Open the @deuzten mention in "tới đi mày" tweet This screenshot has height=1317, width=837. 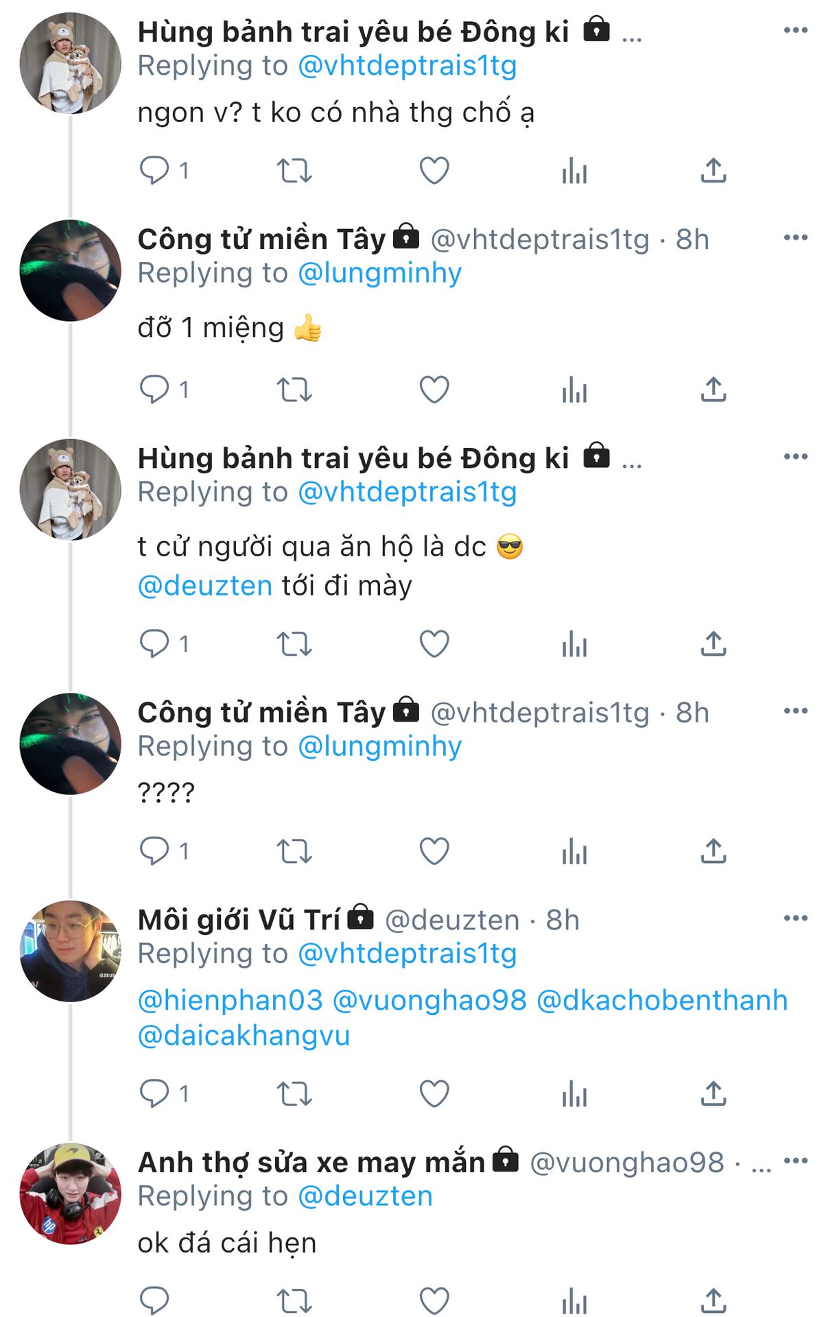coord(205,586)
